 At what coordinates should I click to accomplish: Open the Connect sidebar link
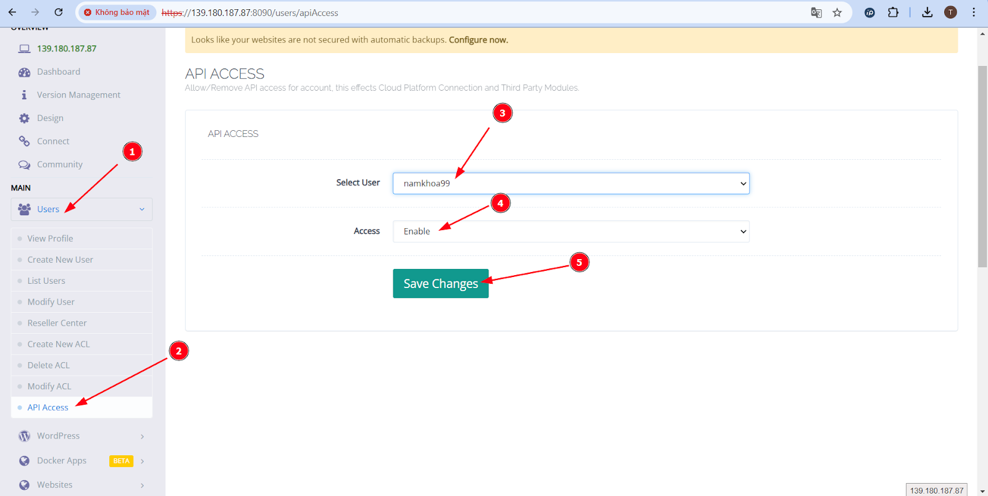53,141
